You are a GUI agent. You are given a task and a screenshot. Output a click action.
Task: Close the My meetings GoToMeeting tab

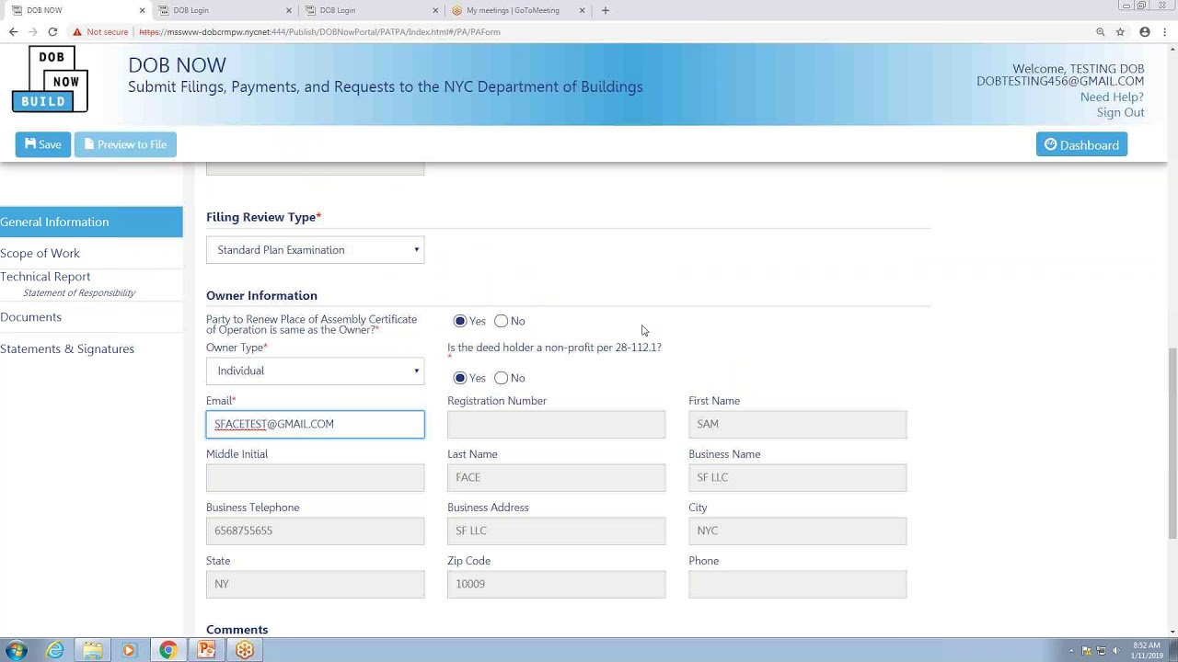pyautogui.click(x=582, y=10)
